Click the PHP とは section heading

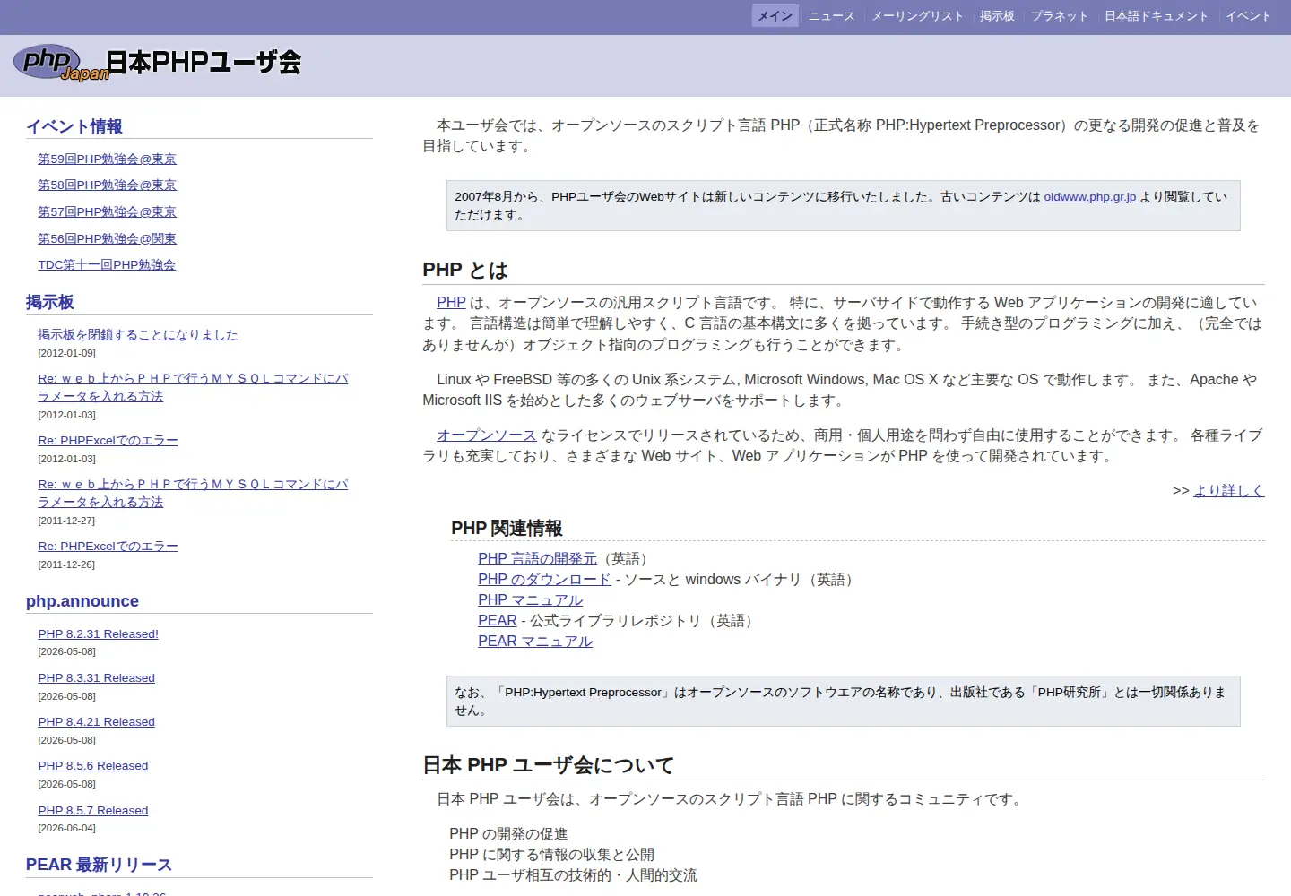(465, 270)
